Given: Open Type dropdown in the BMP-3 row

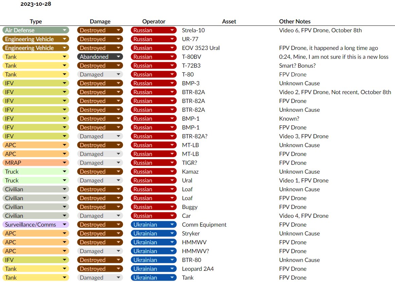Looking at the screenshot, I should click(x=36, y=83).
